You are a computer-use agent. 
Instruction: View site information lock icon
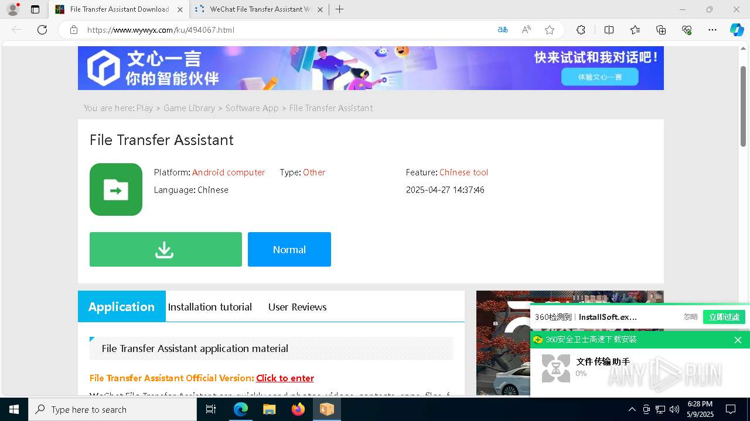(x=73, y=30)
